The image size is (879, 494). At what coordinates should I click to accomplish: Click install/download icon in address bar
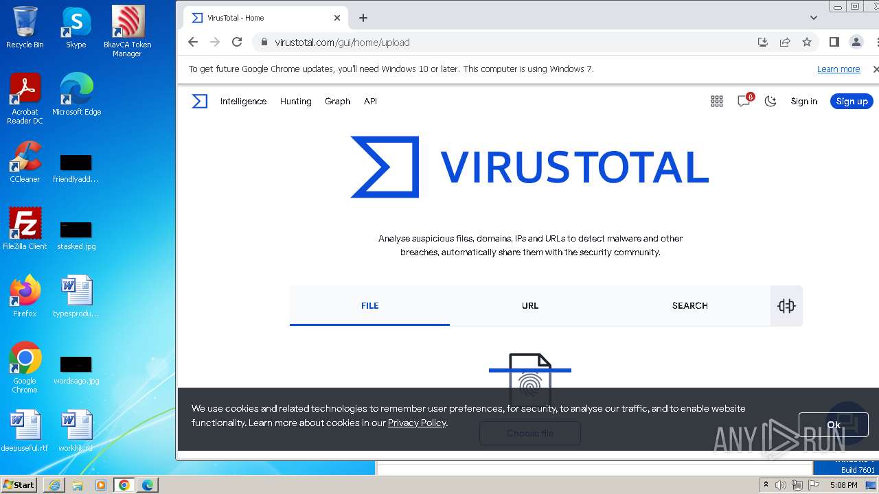point(763,42)
